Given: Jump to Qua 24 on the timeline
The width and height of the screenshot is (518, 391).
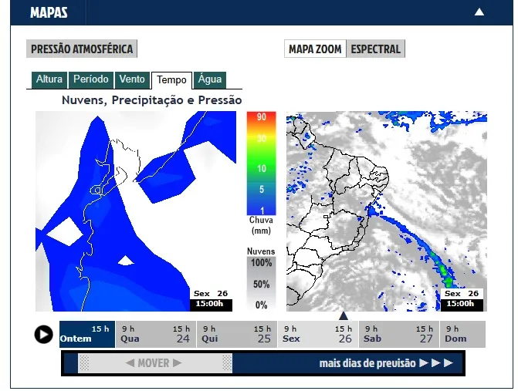Looking at the screenshot, I should 155,334.
